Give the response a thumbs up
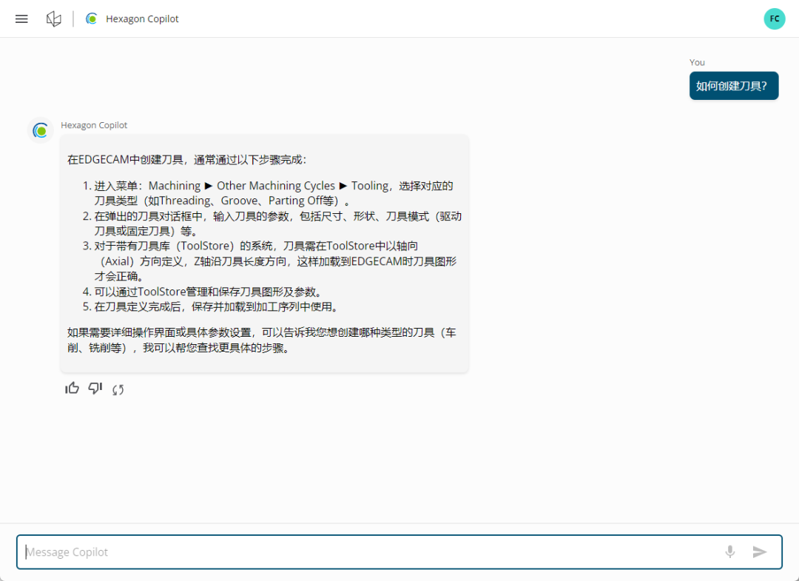This screenshot has height=581, width=799. (73, 389)
